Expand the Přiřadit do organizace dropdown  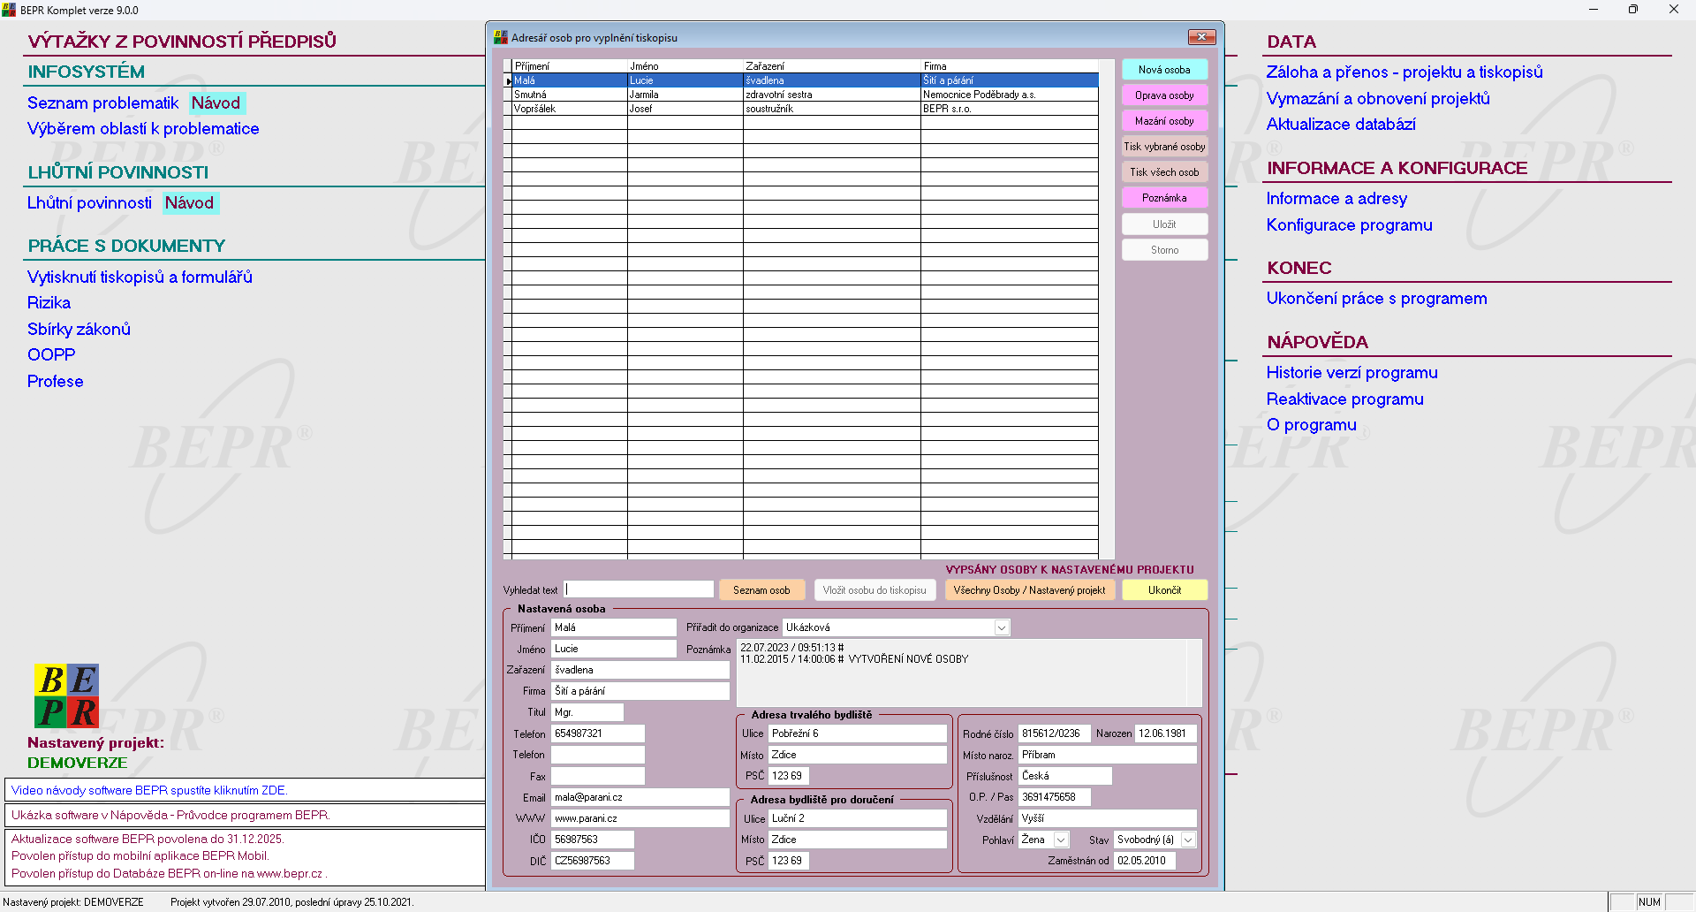point(1002,627)
